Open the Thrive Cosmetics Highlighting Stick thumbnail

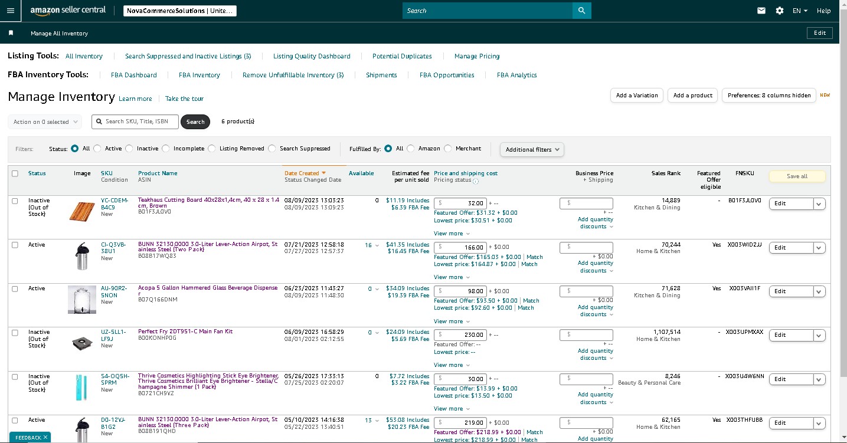(80, 387)
